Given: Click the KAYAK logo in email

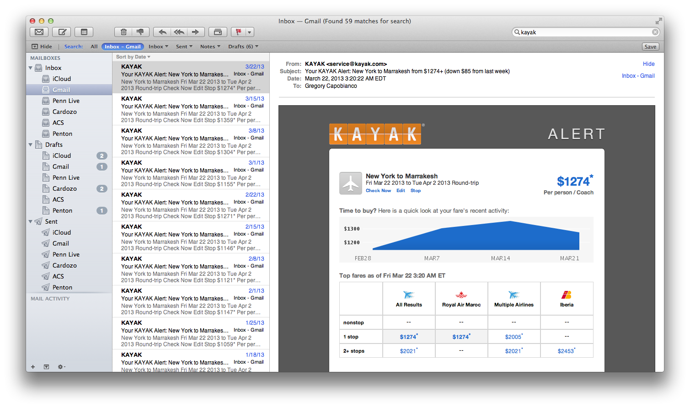Looking at the screenshot, I should click(375, 134).
